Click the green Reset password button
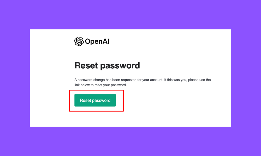Image resolution: width=261 pixels, height=156 pixels. pyautogui.click(x=95, y=100)
